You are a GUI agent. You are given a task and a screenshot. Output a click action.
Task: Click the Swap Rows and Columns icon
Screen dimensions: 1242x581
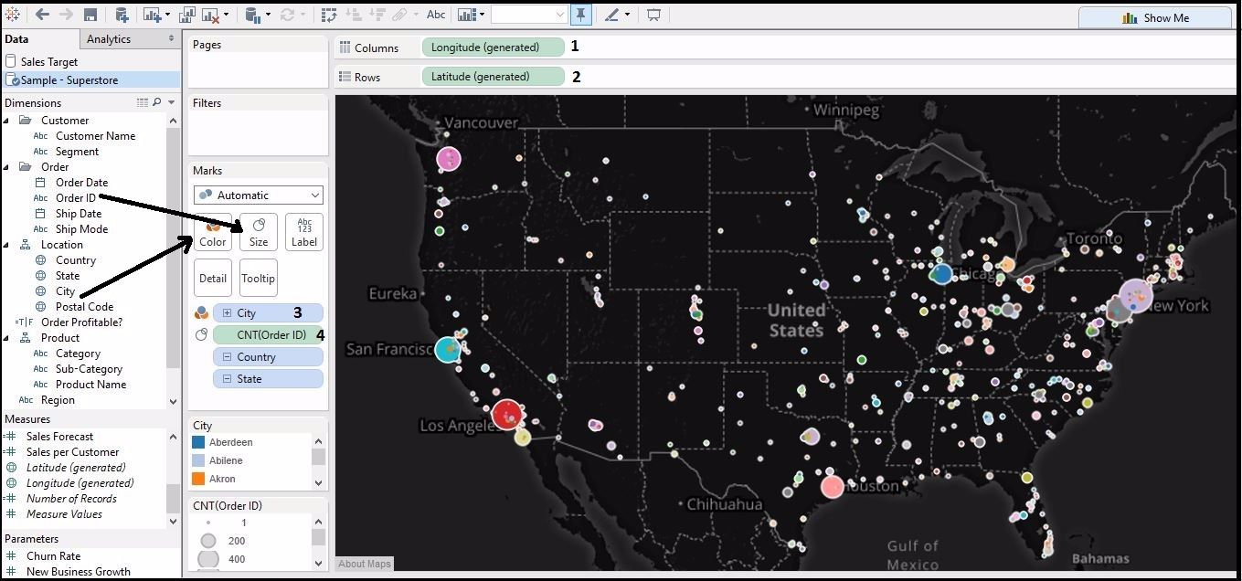tap(329, 15)
